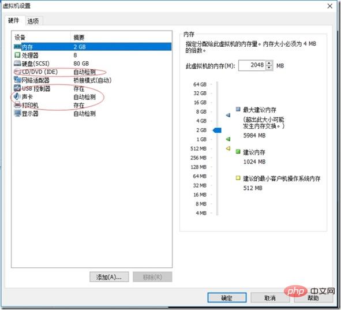The height and width of the screenshot is (310, 341).
Task: Confirm settings with the 确定 button
Action: (x=227, y=298)
